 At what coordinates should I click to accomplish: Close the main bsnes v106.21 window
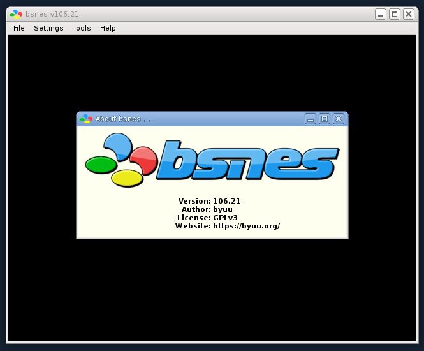409,14
